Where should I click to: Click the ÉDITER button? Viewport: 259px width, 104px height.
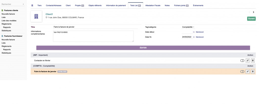pos(143,48)
